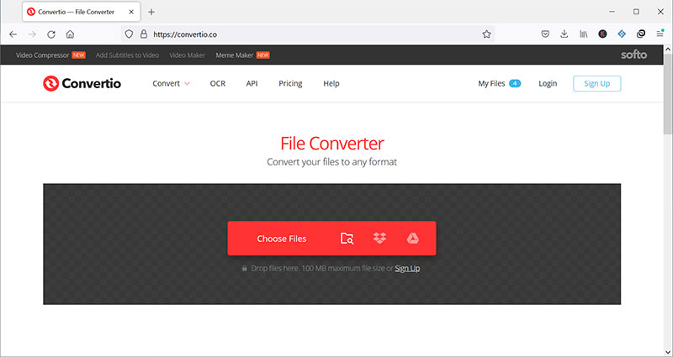Click the browser Back arrow
The height and width of the screenshot is (357, 673).
coord(13,34)
